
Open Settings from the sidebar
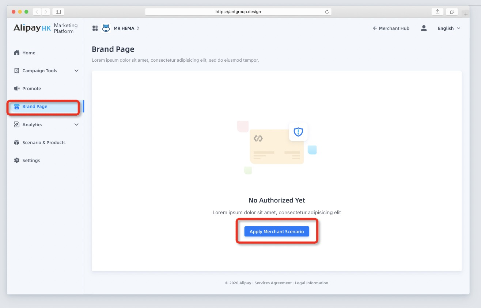point(31,161)
